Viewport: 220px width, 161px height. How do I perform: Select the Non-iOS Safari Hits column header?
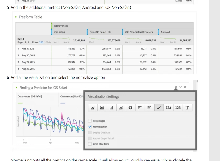pos(104,32)
